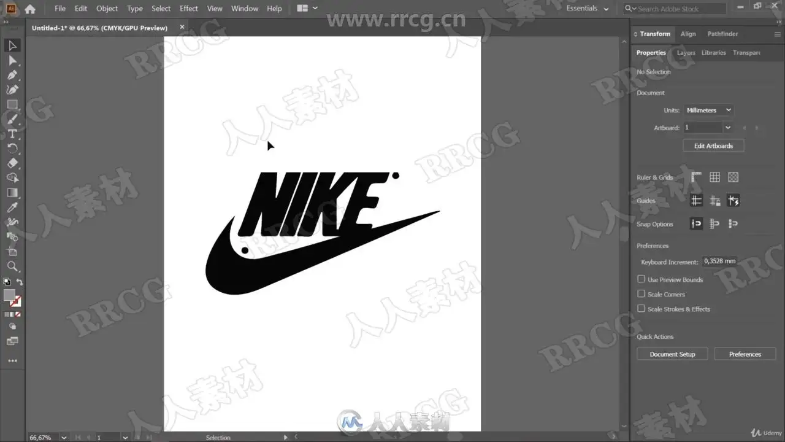This screenshot has width=785, height=442.
Task: Open the Essentials workspace dropdown
Action: (588, 9)
